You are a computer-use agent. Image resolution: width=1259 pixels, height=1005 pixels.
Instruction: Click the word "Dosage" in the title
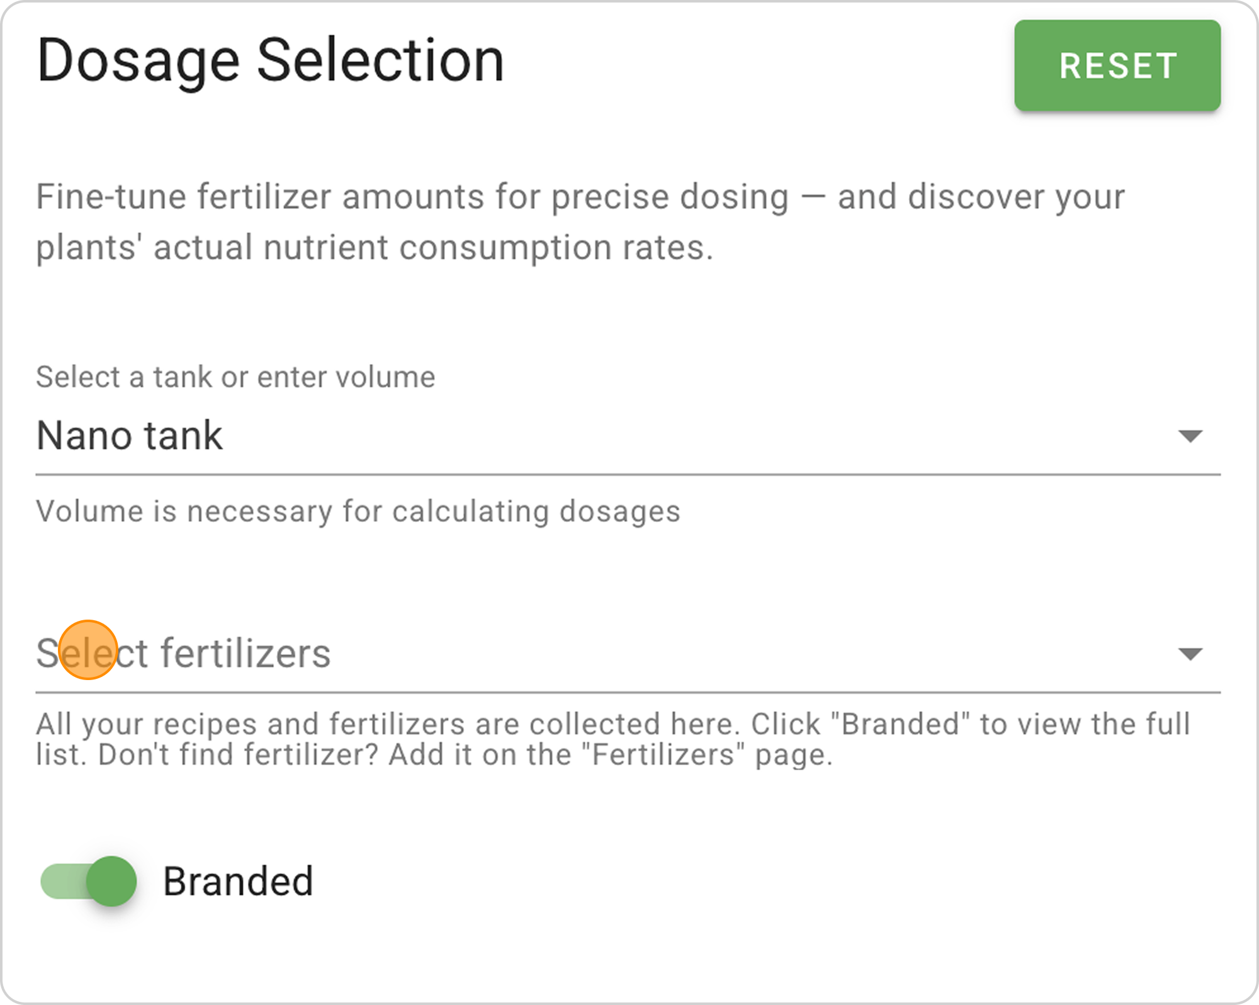point(138,61)
